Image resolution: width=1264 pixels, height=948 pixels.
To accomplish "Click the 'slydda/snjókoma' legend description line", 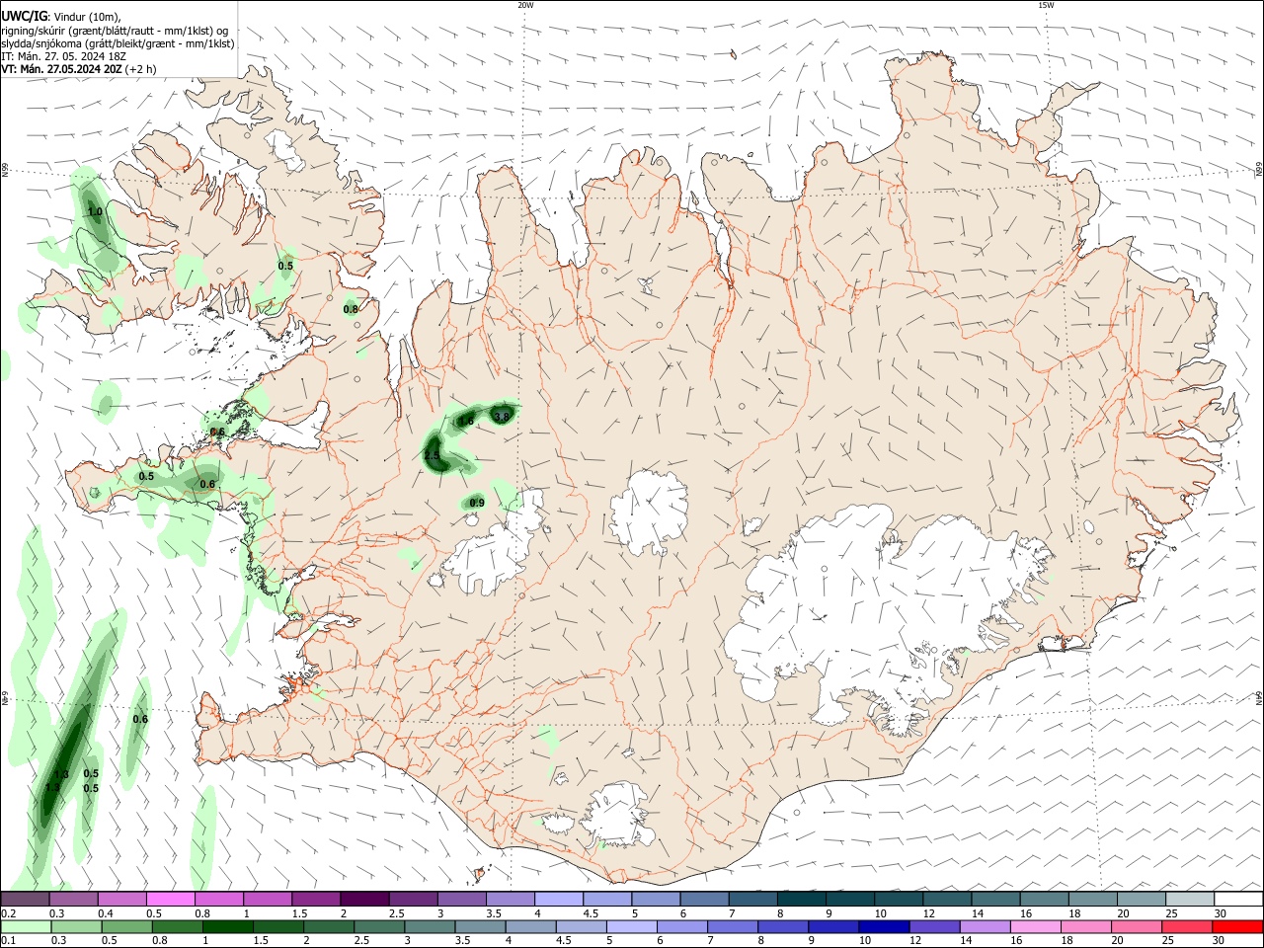I will tap(118, 43).
